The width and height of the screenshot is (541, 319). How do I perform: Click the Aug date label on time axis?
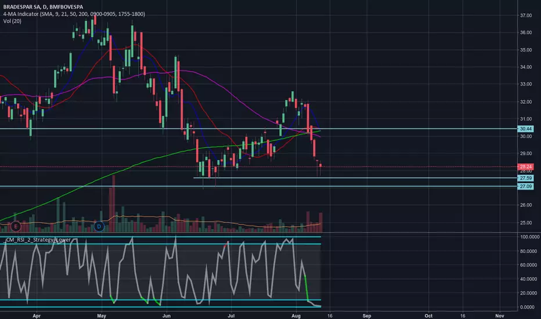296,316
